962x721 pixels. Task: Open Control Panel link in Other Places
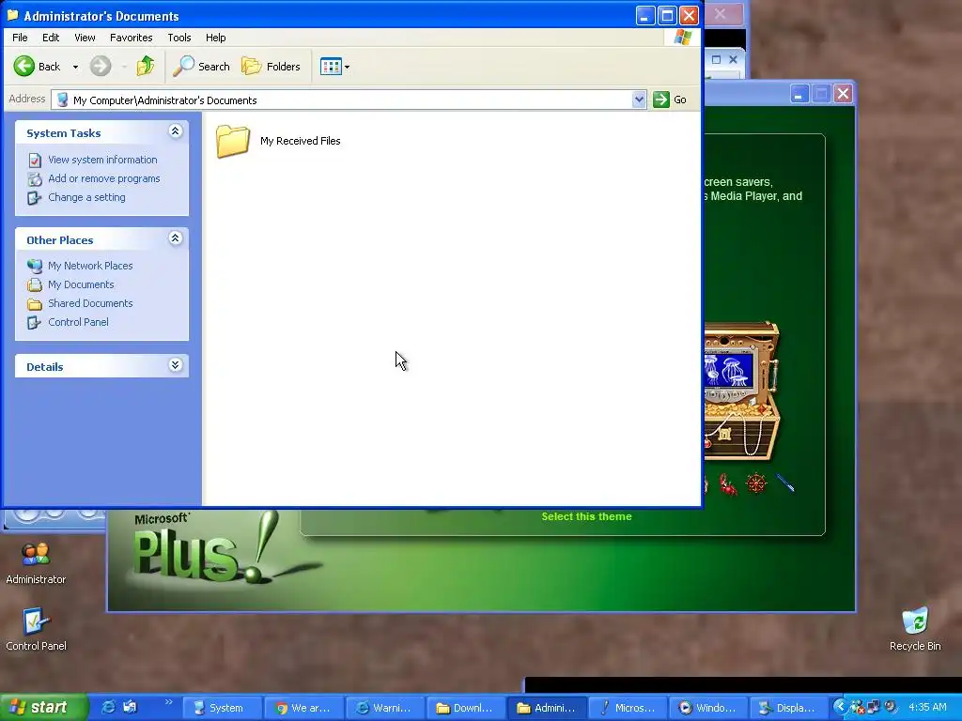point(78,322)
